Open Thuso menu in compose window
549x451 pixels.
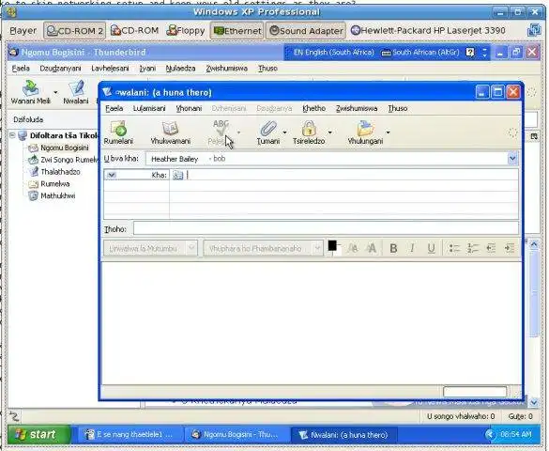click(397, 108)
